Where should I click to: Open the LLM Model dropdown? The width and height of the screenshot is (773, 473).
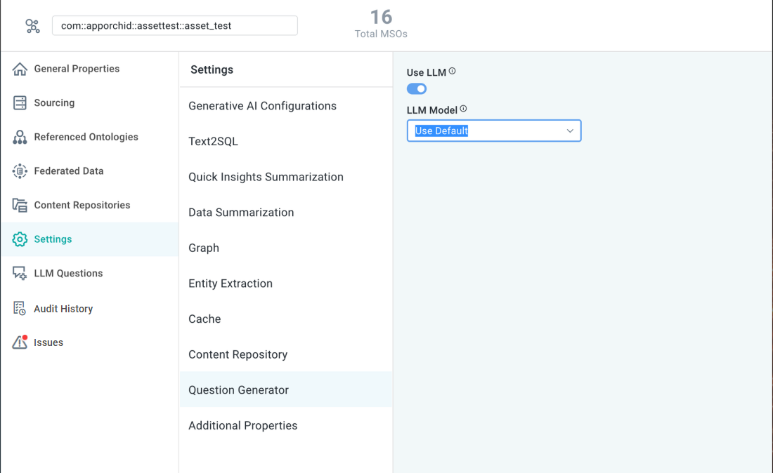tap(493, 131)
